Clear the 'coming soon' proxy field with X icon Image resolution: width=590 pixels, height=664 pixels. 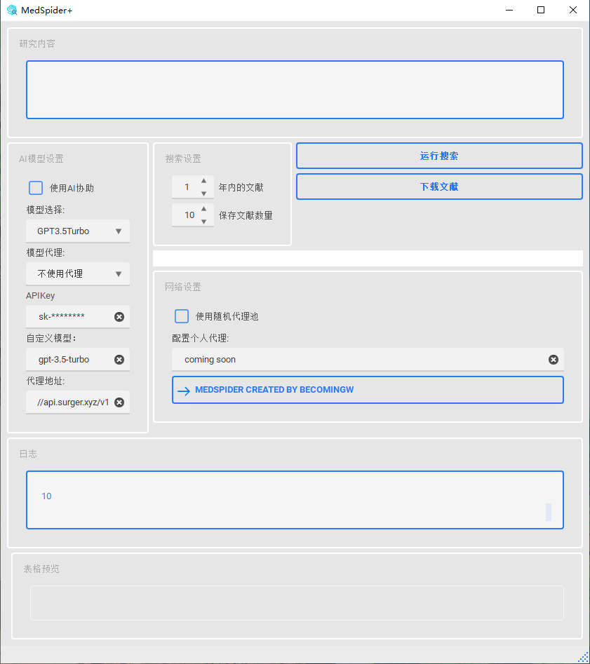point(554,360)
